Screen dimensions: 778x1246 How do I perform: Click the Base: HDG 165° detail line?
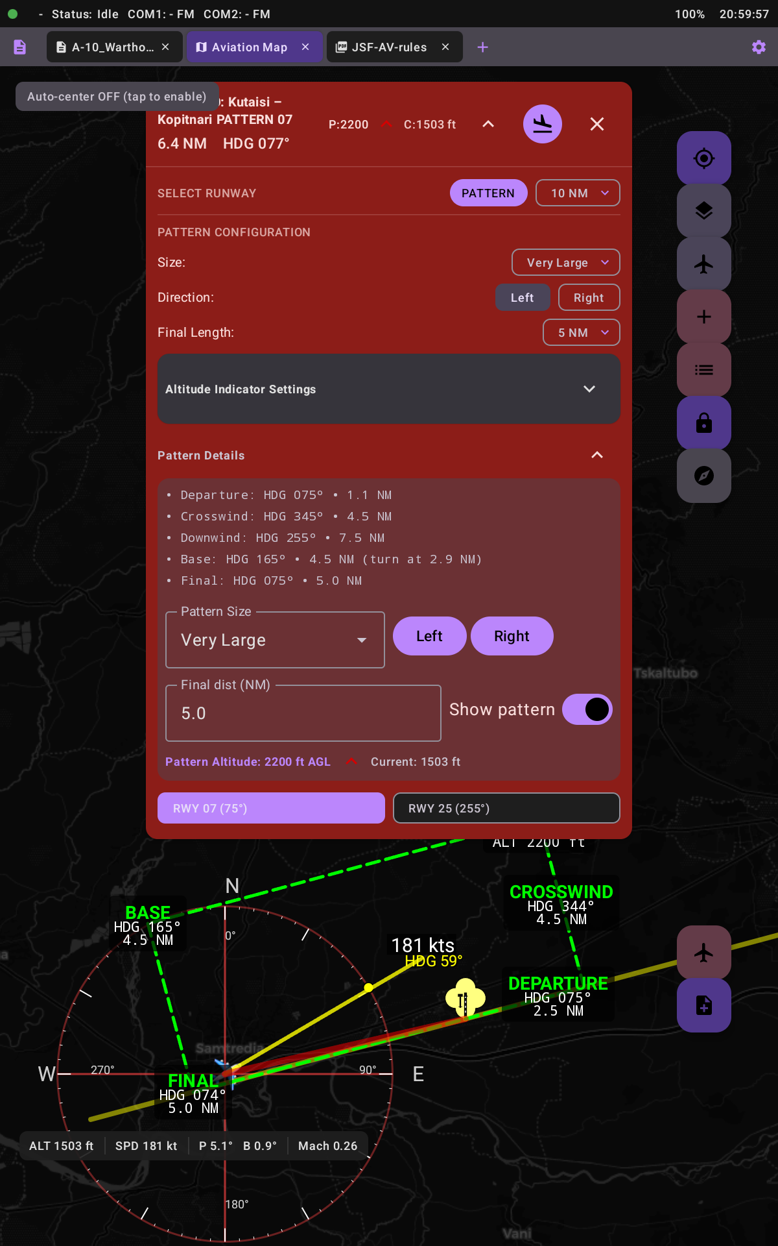(331, 559)
